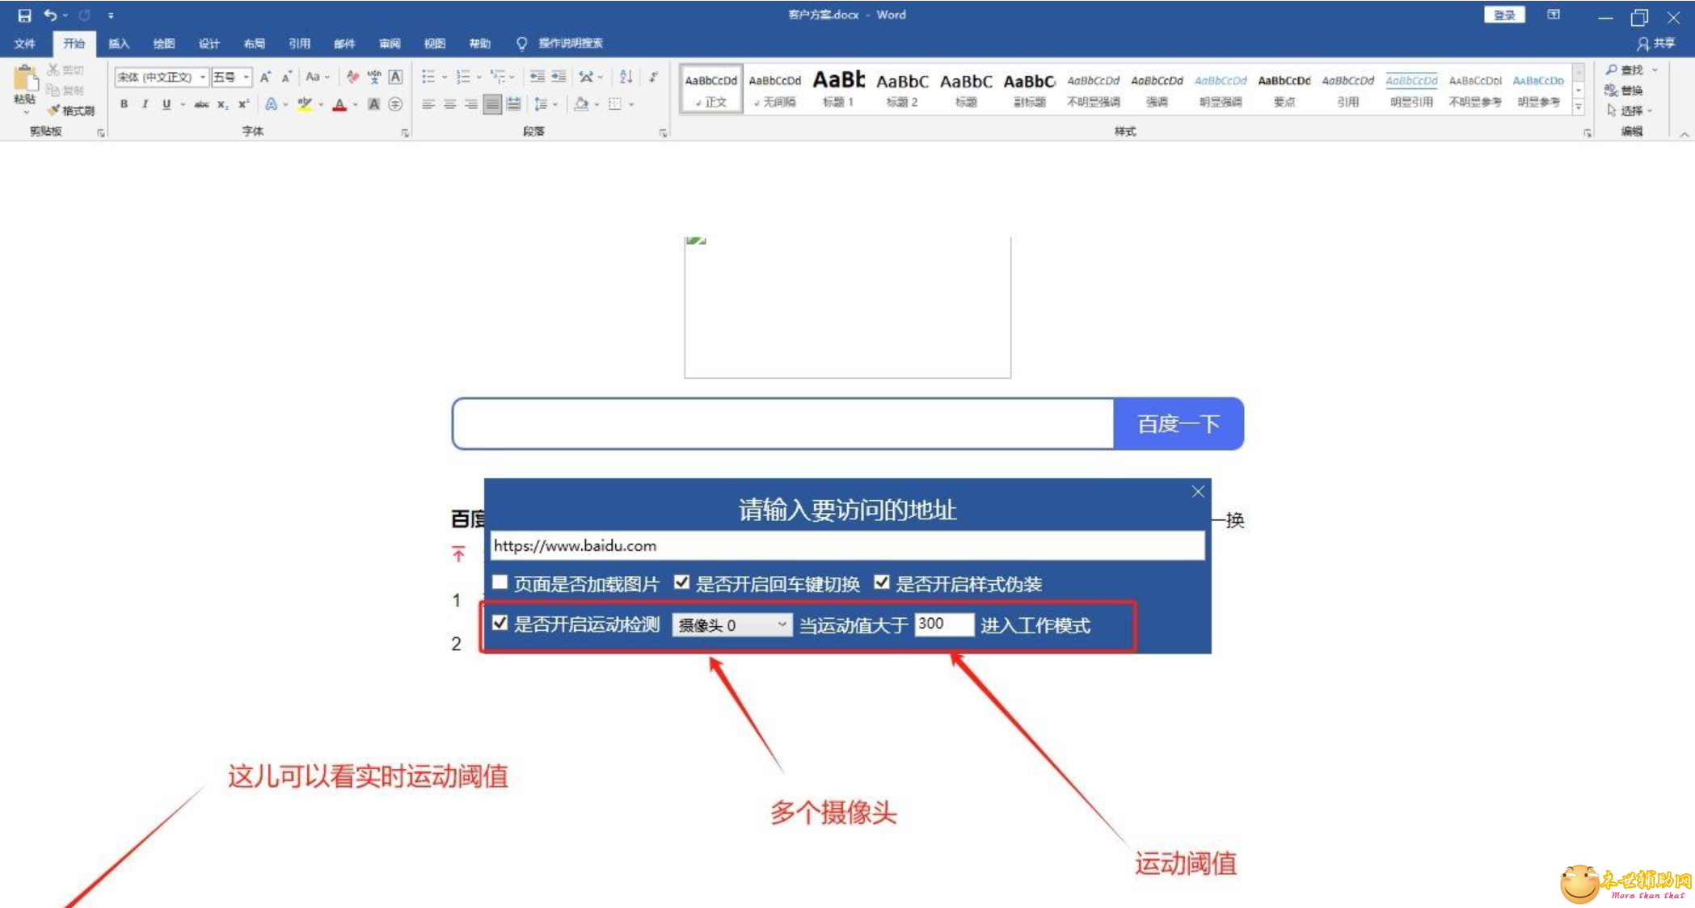Click the URL address input field
The image size is (1695, 908).
(847, 545)
